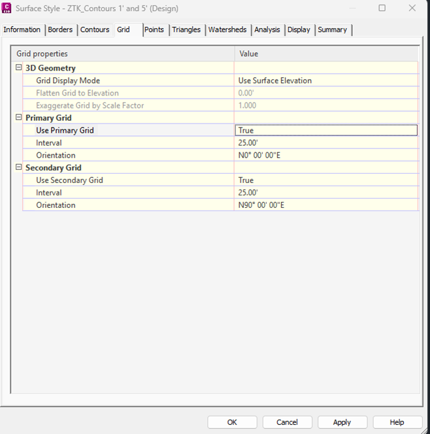Click the Cancel button
Screen dimensions: 430x434
click(x=288, y=422)
